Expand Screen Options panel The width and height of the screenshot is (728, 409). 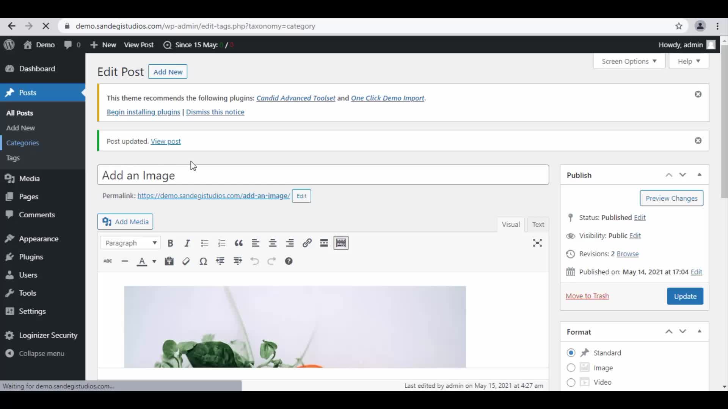[629, 61]
